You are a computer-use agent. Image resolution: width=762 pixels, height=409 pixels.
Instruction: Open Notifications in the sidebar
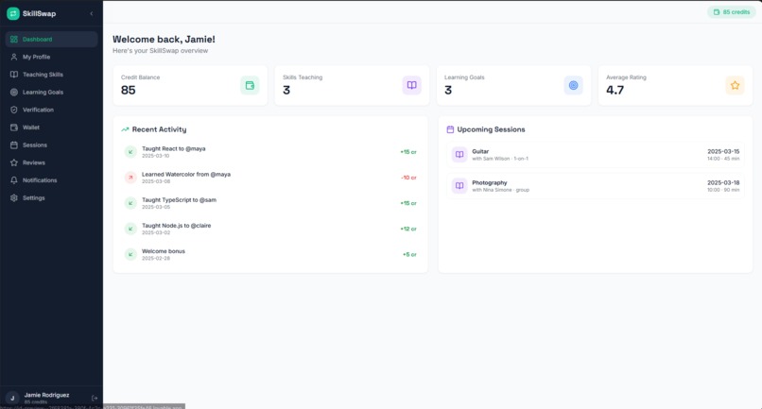(x=51, y=180)
